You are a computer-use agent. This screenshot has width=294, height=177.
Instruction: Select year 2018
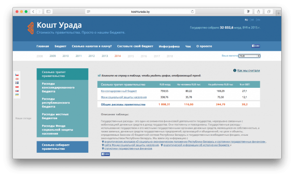click(x=170, y=56)
